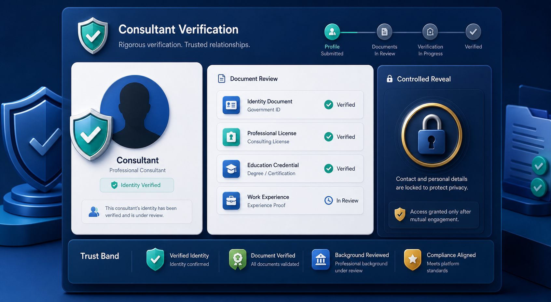Viewport: 551px width, 302px height.
Task: Click the Verification In Progress step icon
Action: [x=430, y=32]
